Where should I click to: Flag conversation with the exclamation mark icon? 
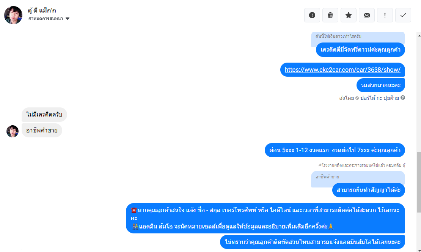click(x=385, y=15)
